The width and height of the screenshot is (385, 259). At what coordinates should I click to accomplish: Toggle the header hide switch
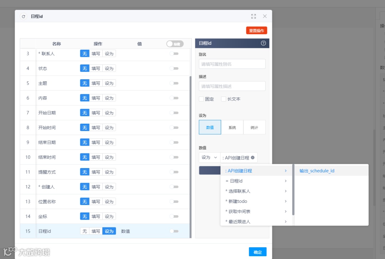point(175,44)
